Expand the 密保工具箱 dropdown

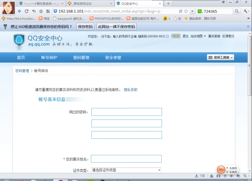(x=220, y=57)
